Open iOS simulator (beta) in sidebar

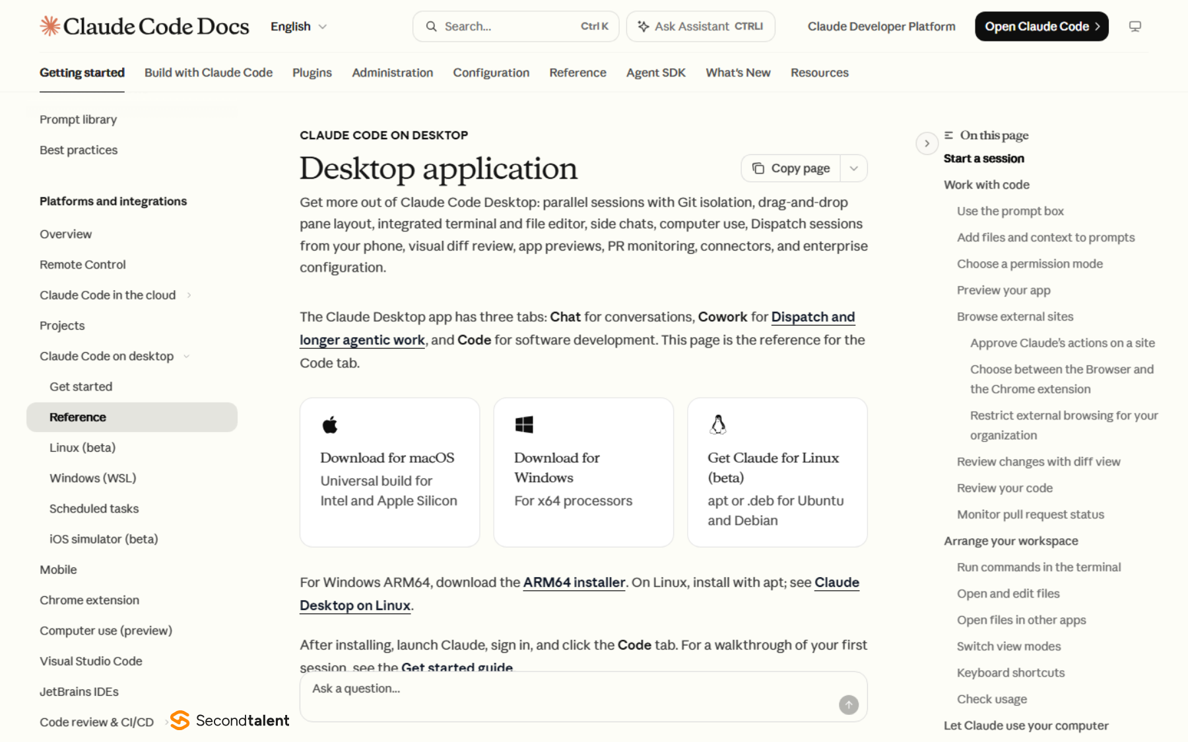pyautogui.click(x=104, y=539)
